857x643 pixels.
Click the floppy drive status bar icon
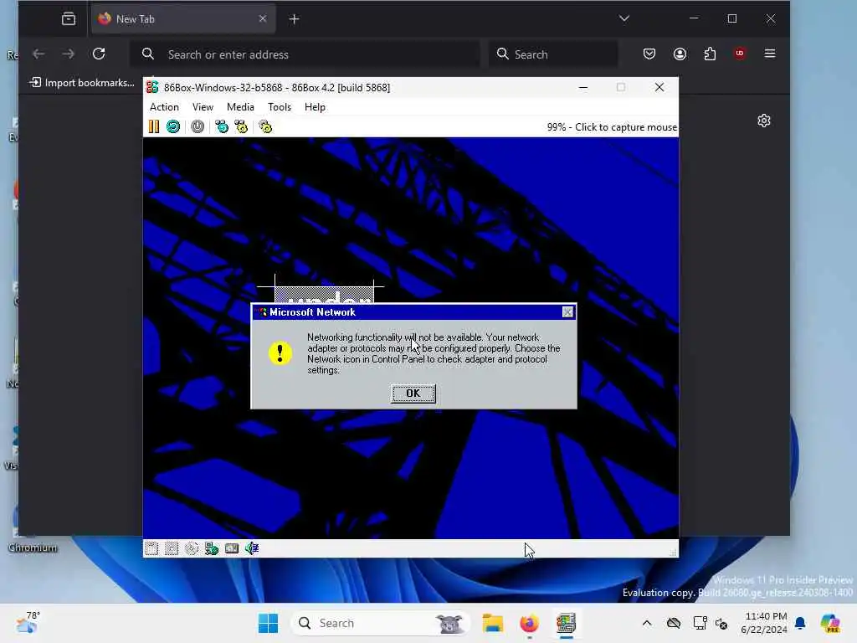click(151, 548)
